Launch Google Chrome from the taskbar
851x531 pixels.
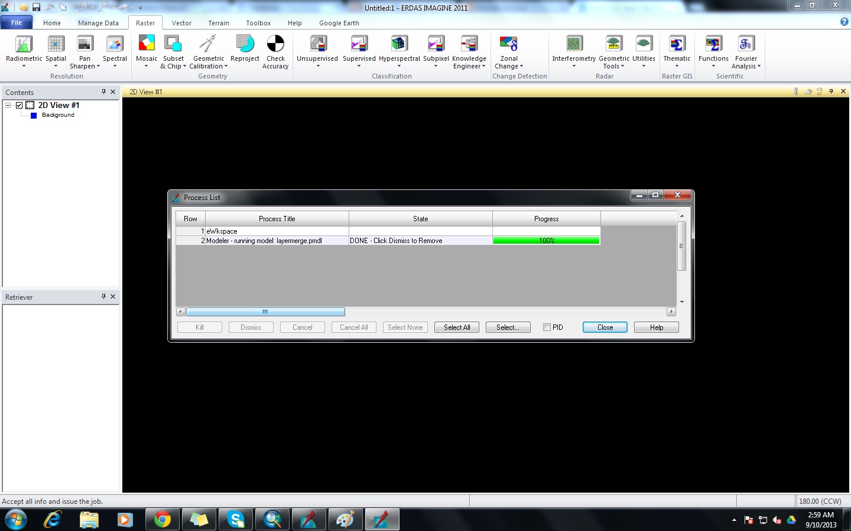pyautogui.click(x=162, y=520)
